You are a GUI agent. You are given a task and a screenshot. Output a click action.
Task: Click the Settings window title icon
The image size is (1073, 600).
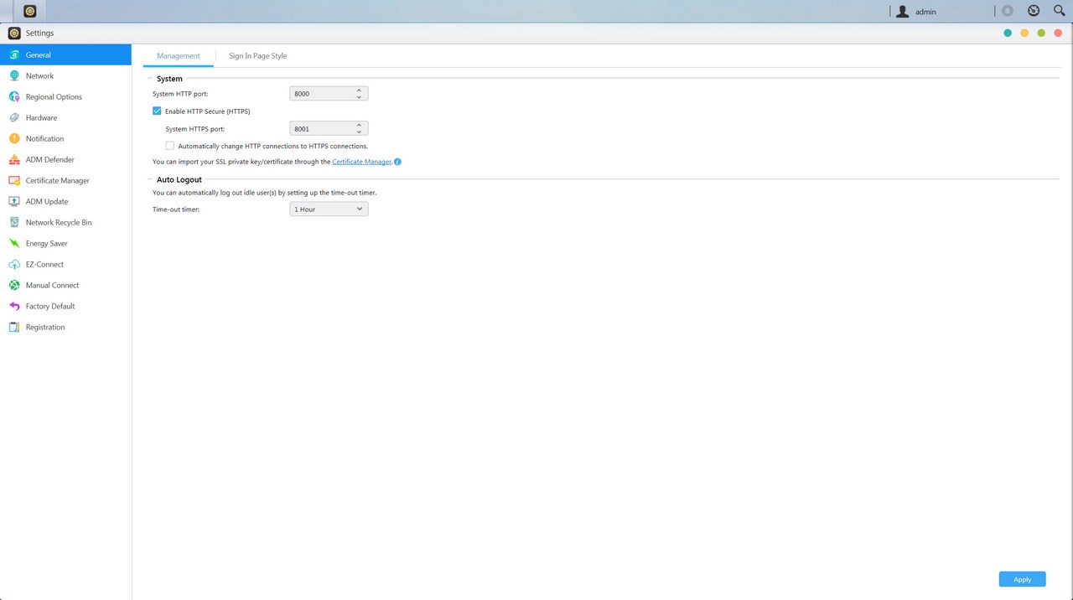pyautogui.click(x=14, y=33)
